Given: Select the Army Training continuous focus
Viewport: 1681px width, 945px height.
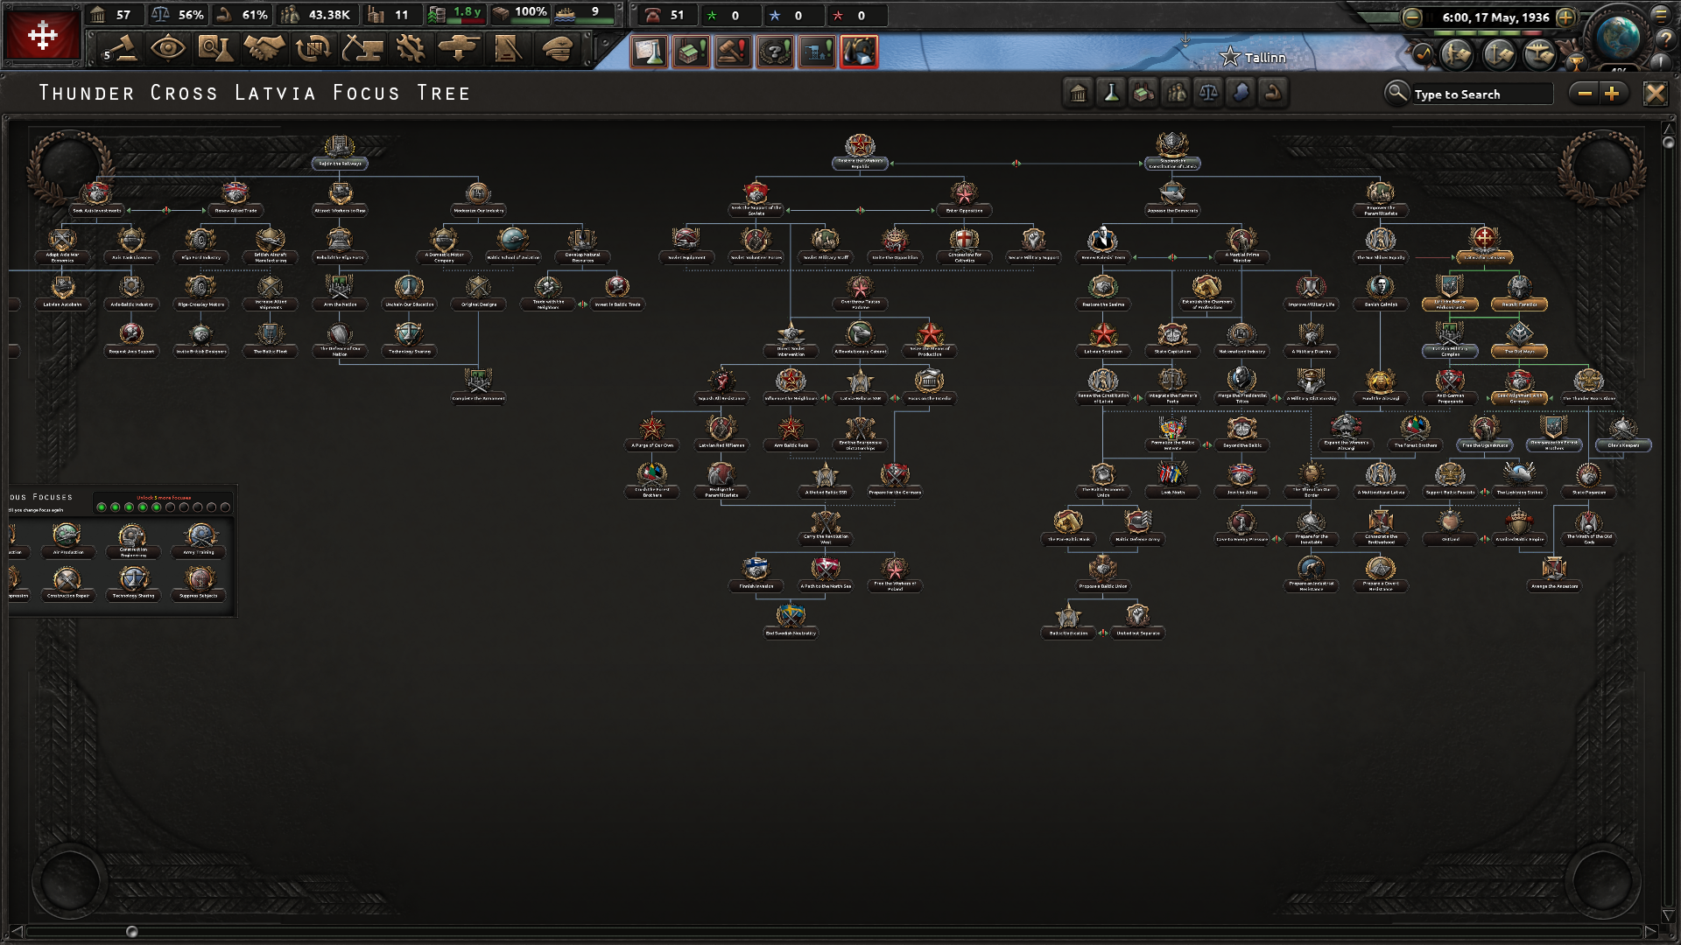Looking at the screenshot, I should [199, 540].
